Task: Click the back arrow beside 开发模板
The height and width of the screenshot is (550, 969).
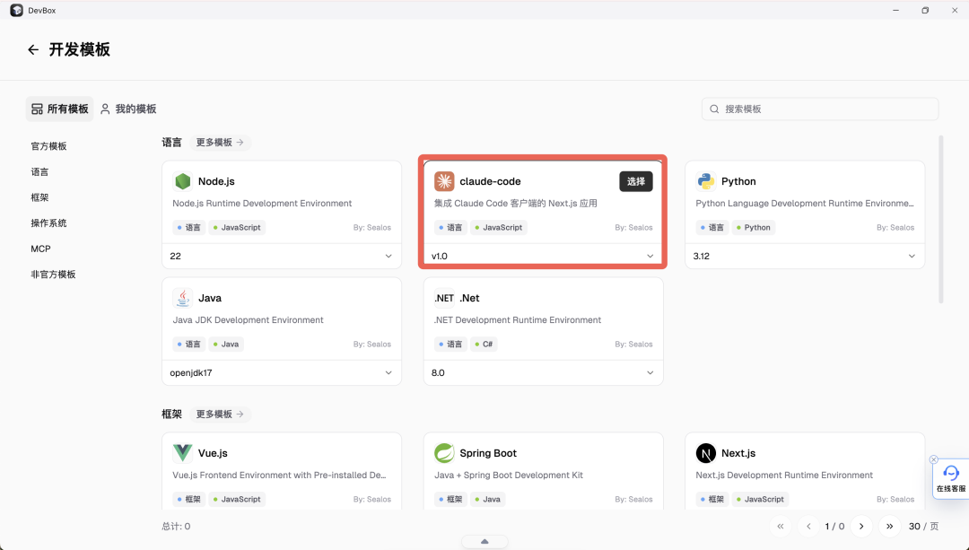Action: coord(33,50)
